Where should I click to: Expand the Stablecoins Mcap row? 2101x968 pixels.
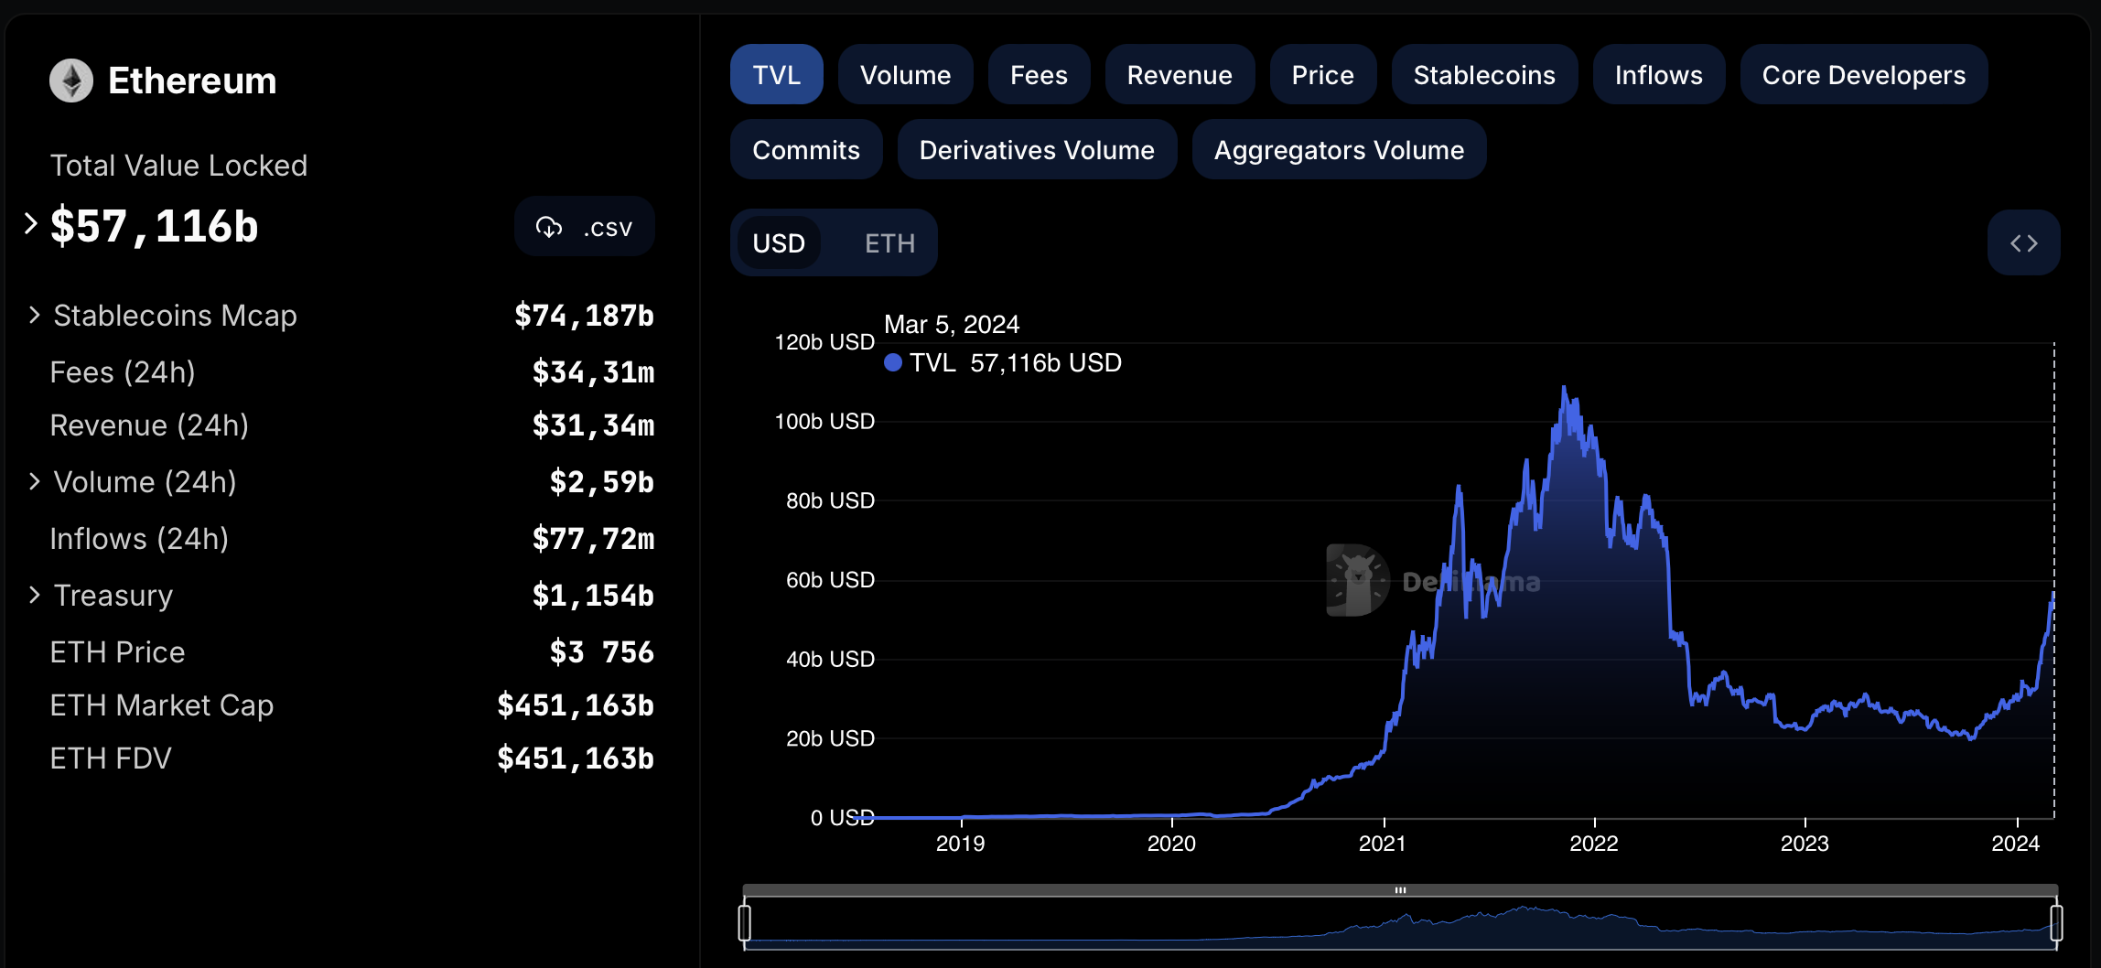[x=35, y=316]
